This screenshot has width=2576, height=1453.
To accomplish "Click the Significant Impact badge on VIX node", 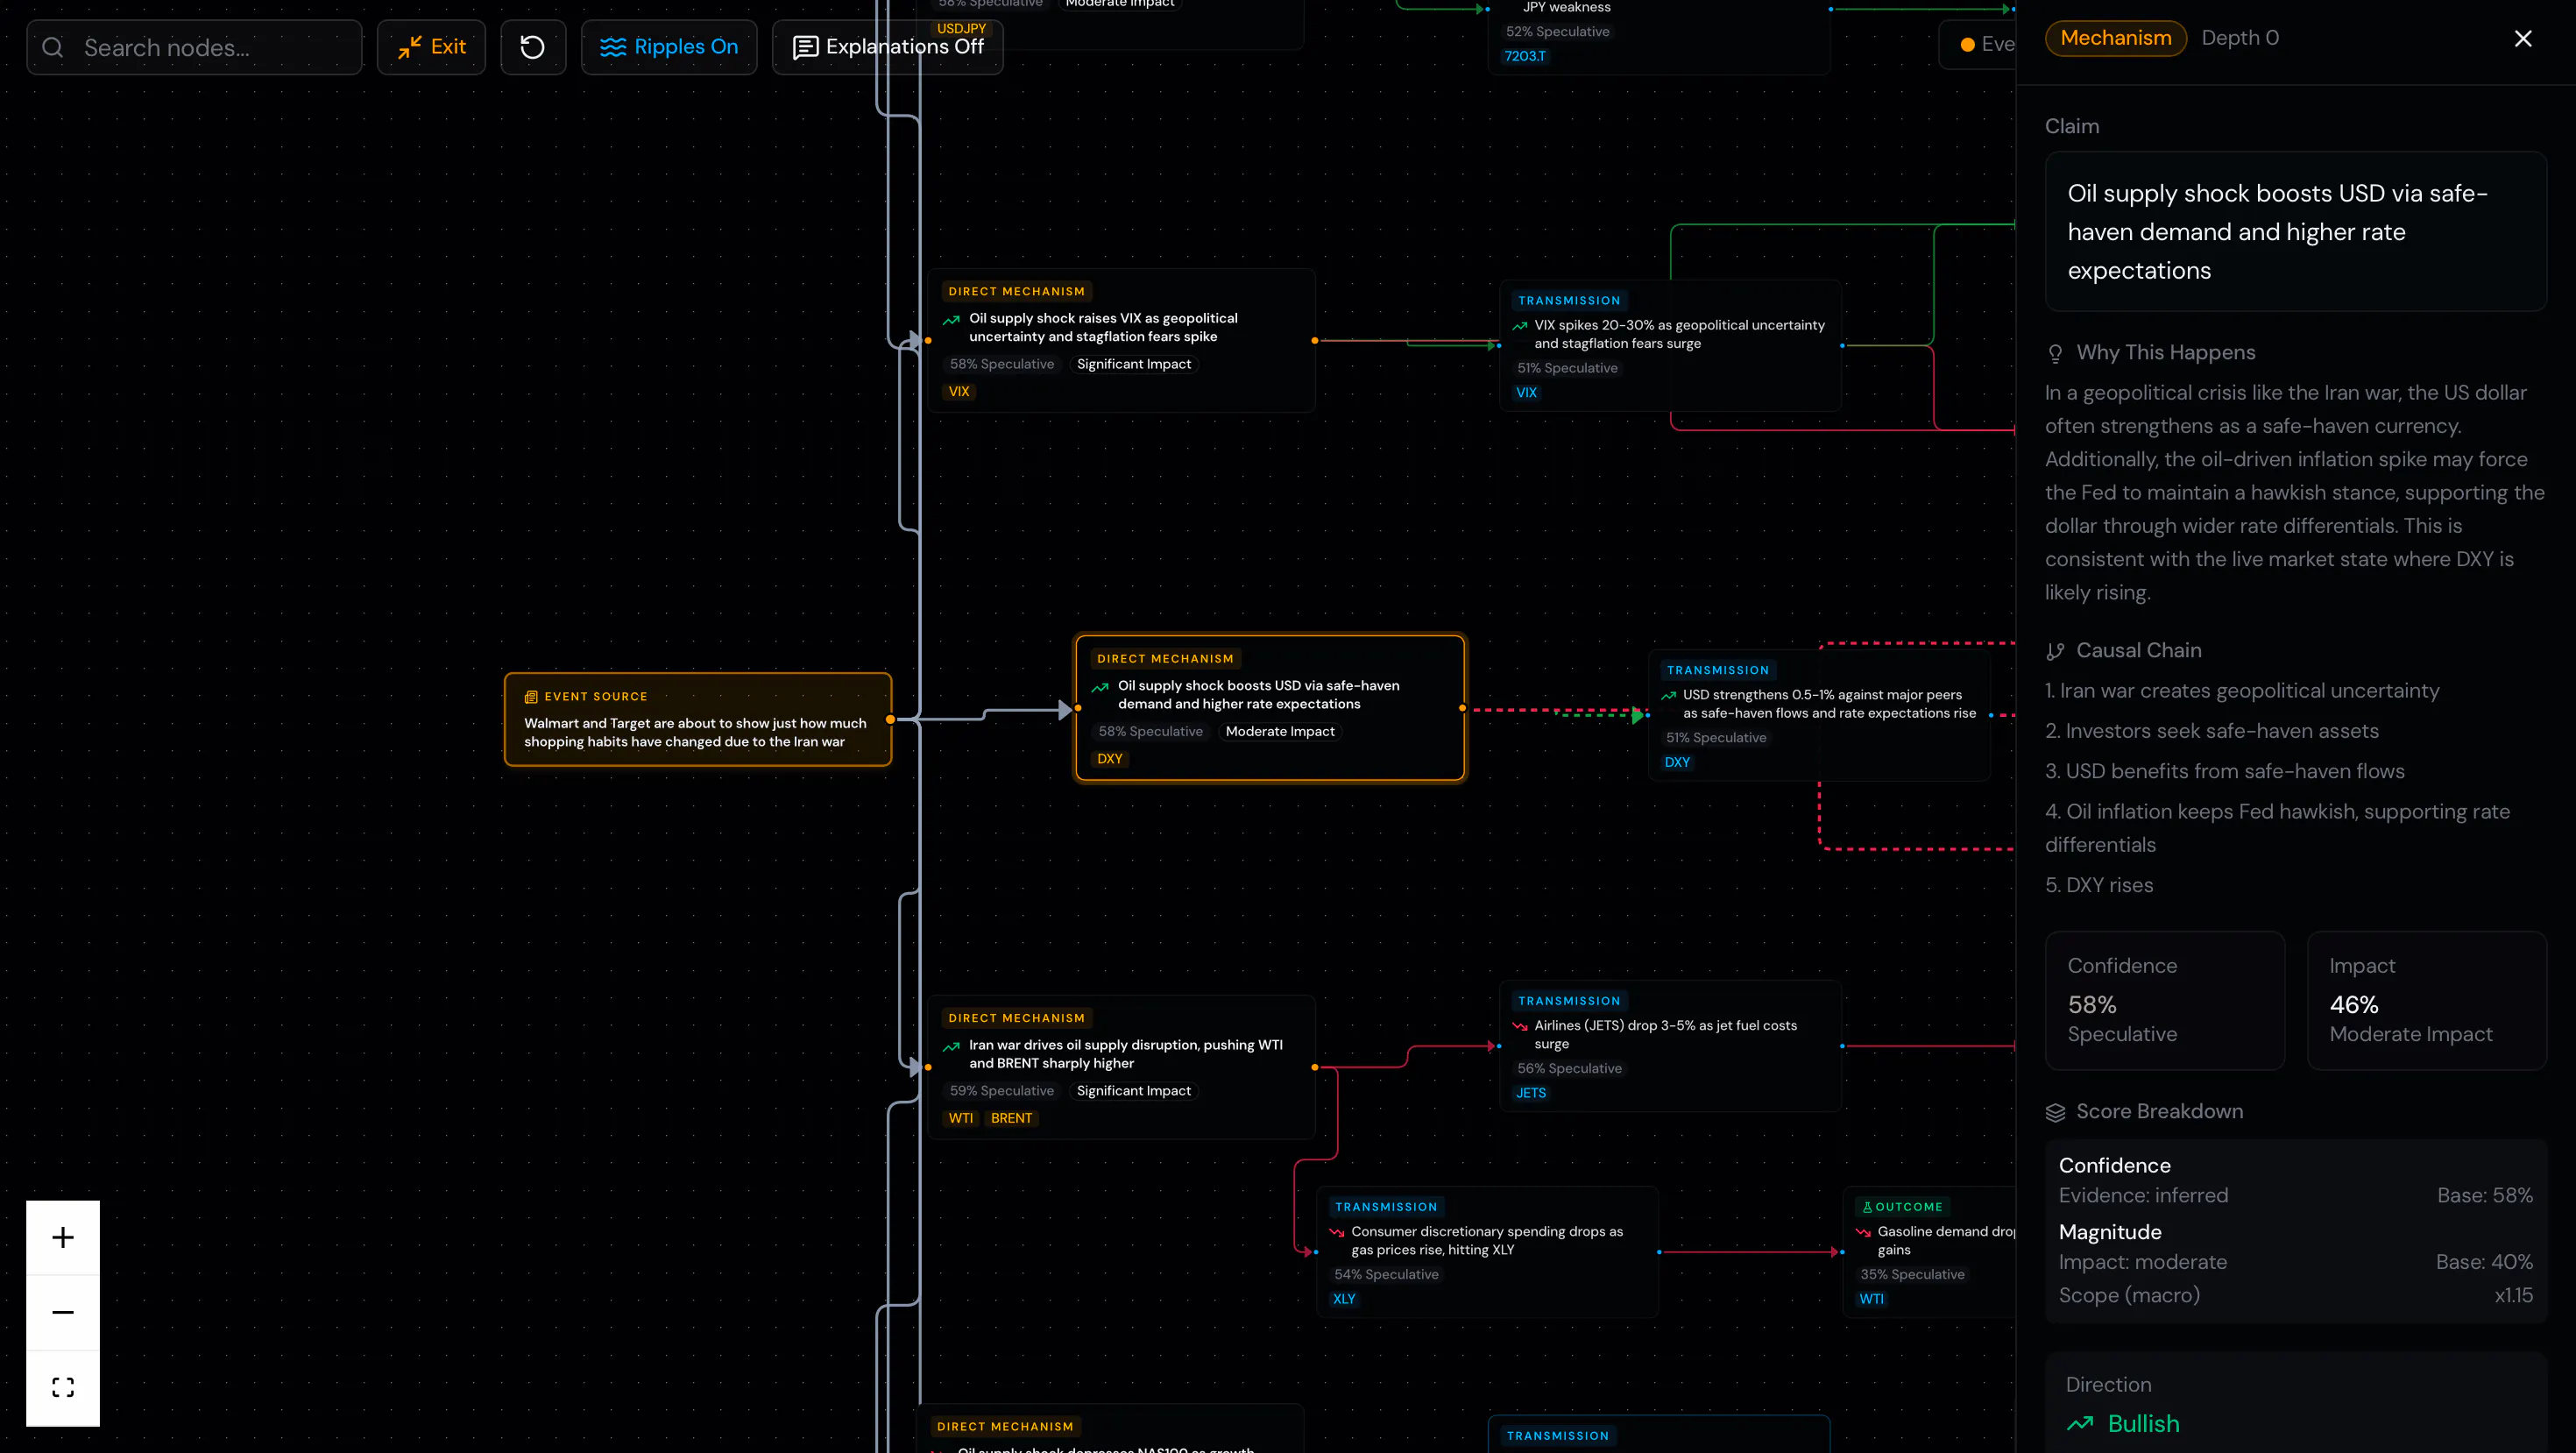I will (x=1134, y=364).
